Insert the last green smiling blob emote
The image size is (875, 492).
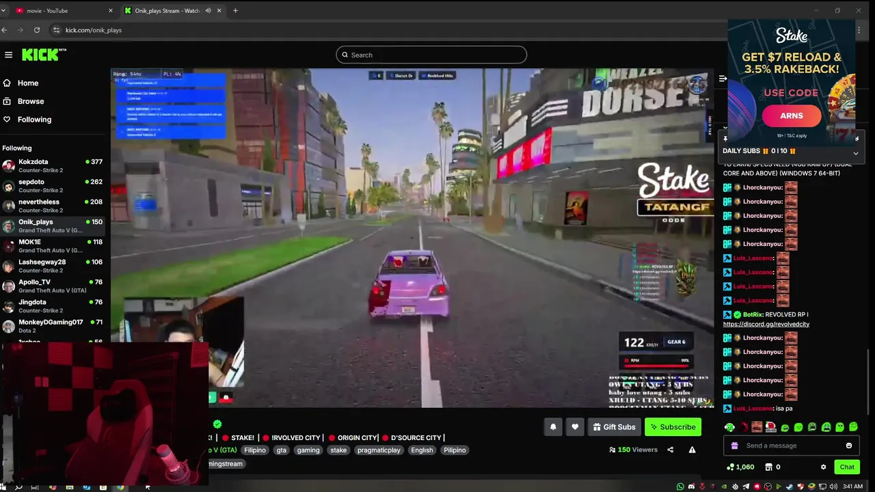click(853, 428)
